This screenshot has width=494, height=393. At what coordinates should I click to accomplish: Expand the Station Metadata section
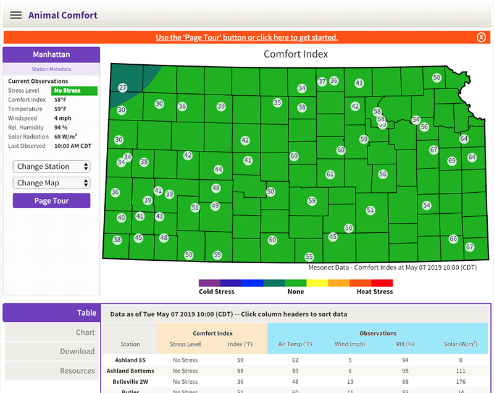click(51, 69)
